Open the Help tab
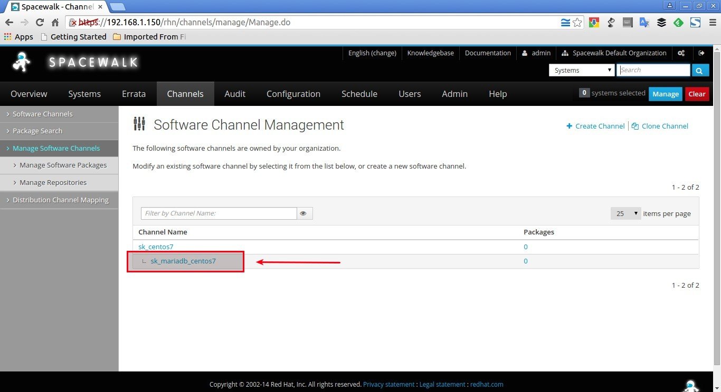 tap(498, 94)
